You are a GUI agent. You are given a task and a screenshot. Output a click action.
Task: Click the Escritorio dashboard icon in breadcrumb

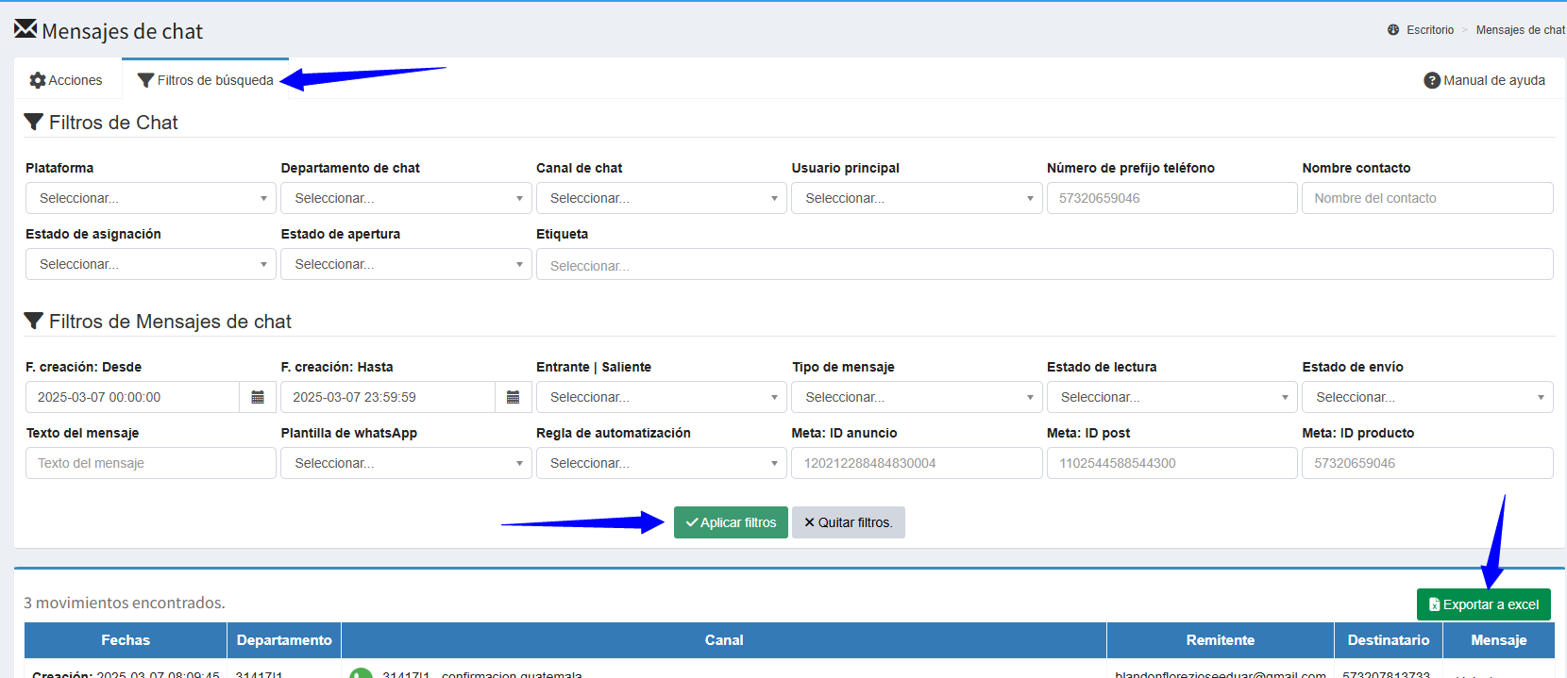point(1393,30)
